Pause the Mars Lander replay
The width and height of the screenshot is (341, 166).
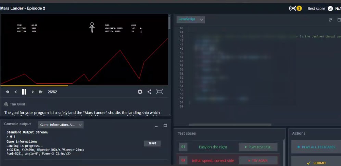[x=24, y=92]
